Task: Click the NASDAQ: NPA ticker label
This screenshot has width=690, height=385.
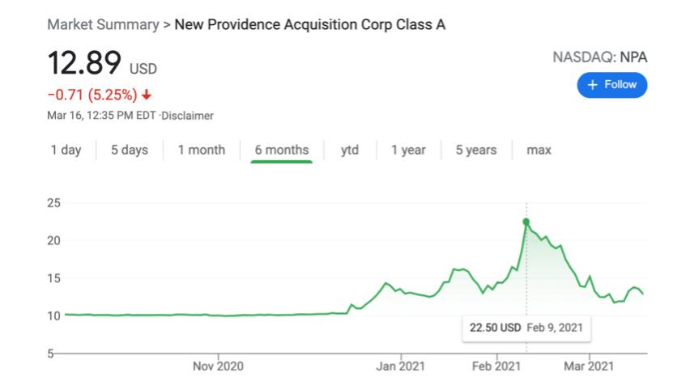Action: click(x=599, y=57)
